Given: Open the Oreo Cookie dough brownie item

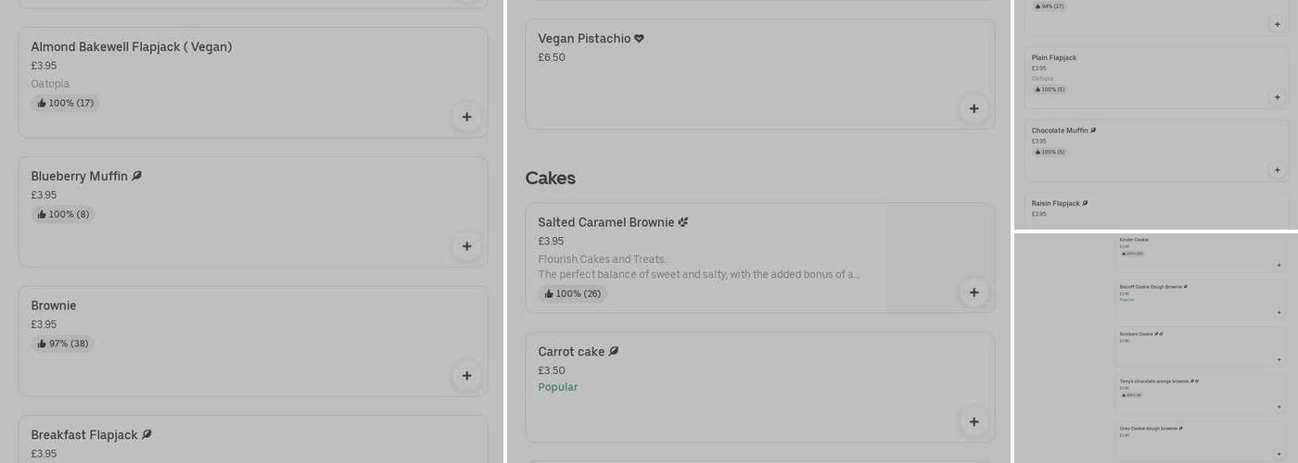Looking at the screenshot, I should (x=1150, y=429).
